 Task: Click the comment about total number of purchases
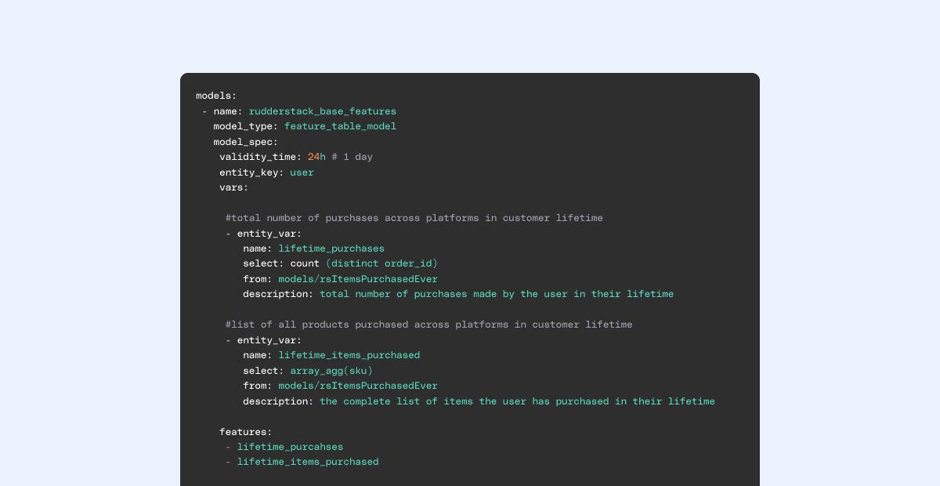tap(414, 218)
